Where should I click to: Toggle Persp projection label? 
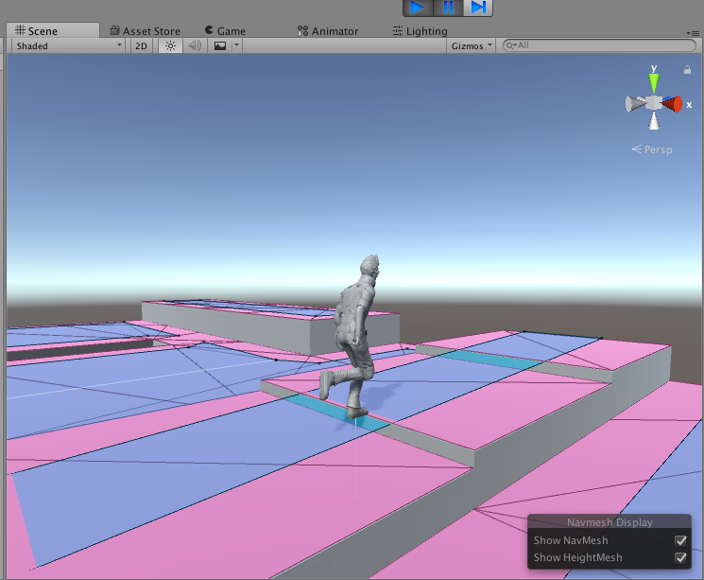click(652, 149)
